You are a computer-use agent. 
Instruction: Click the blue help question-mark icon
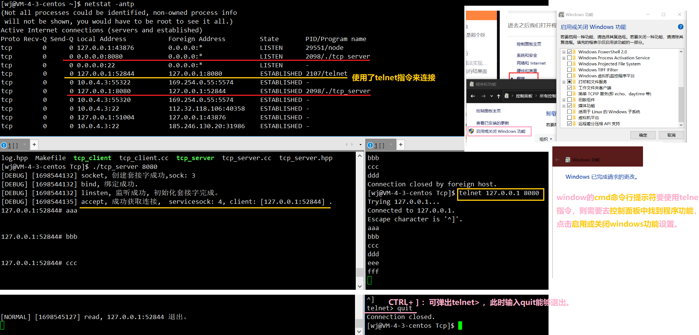point(680,27)
